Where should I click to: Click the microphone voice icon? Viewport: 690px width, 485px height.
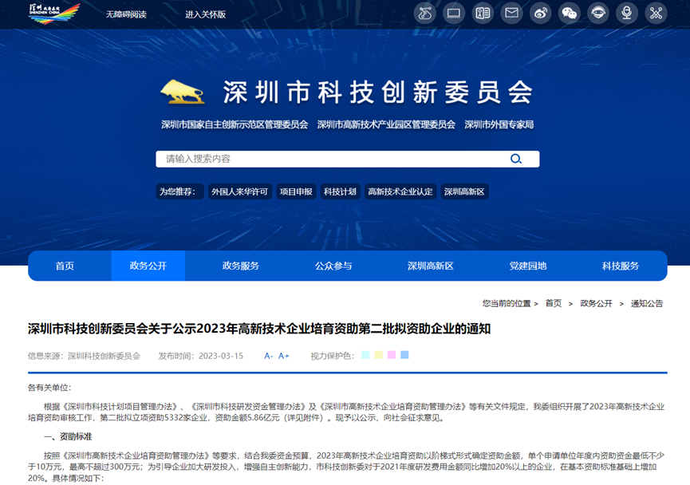(627, 13)
